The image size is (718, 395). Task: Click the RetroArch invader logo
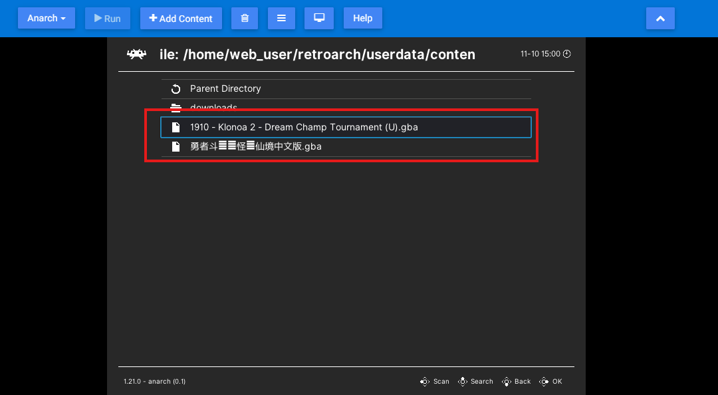point(137,55)
